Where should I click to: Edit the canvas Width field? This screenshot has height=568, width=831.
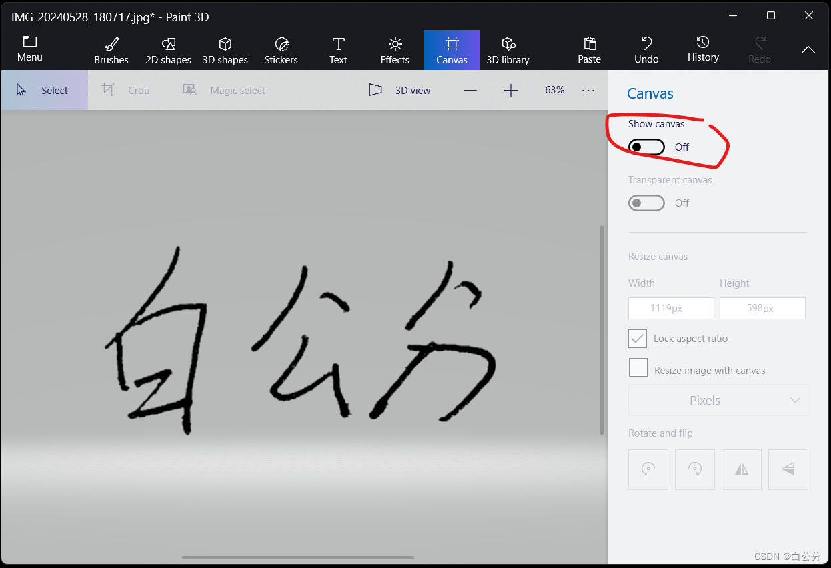point(670,308)
